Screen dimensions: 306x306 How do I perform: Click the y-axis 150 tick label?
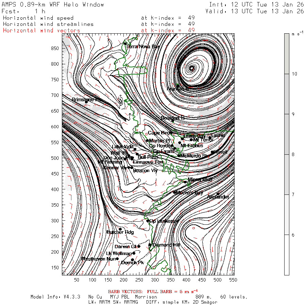pos(55,268)
